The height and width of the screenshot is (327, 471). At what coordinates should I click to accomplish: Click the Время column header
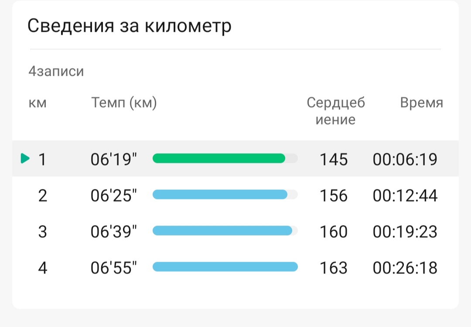pyautogui.click(x=421, y=103)
